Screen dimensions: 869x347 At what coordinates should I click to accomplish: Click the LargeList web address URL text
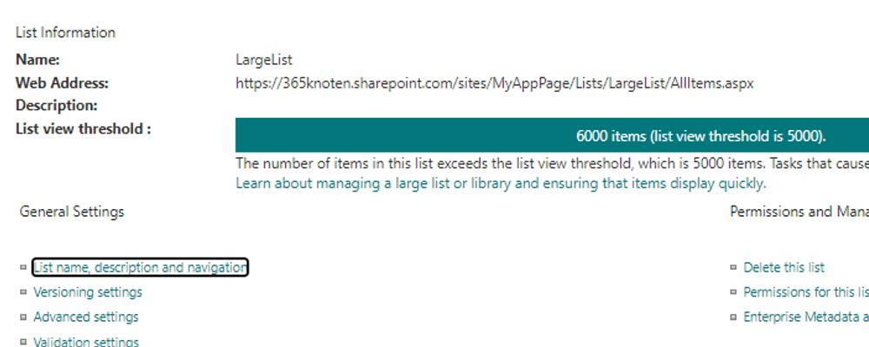pos(494,83)
